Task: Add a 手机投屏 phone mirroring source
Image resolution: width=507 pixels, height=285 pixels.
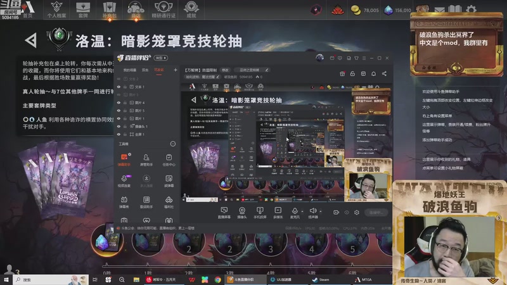Action: [x=260, y=213]
